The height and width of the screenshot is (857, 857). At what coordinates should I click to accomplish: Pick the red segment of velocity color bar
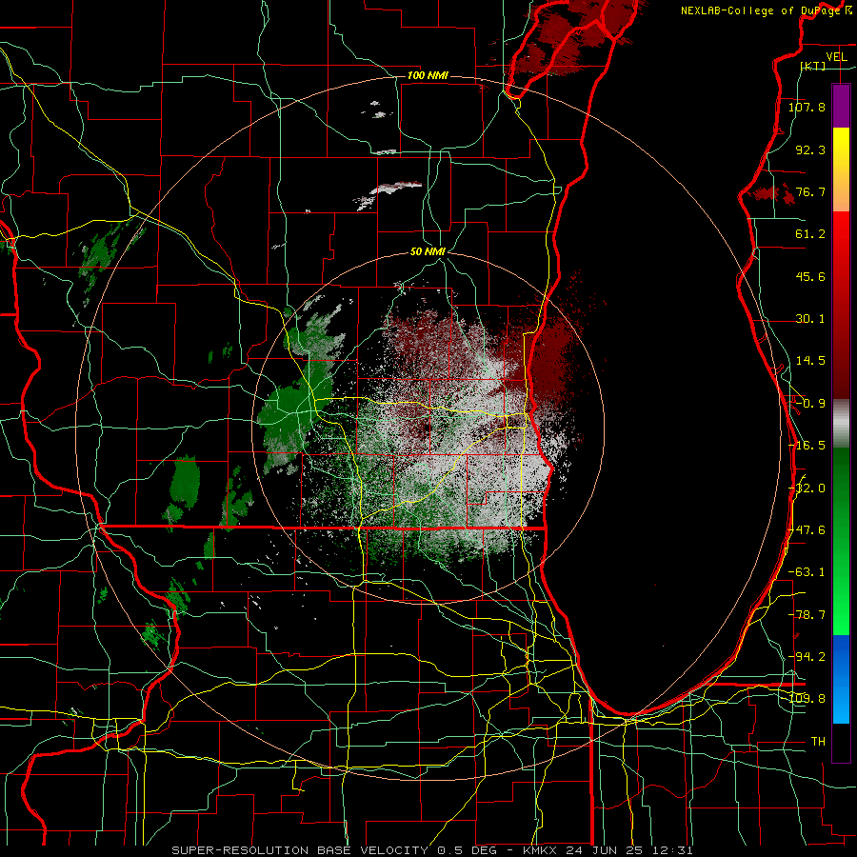[841, 305]
